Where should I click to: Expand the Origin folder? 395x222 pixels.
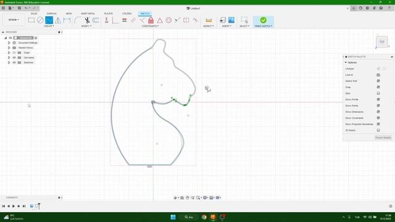click(x=9, y=52)
